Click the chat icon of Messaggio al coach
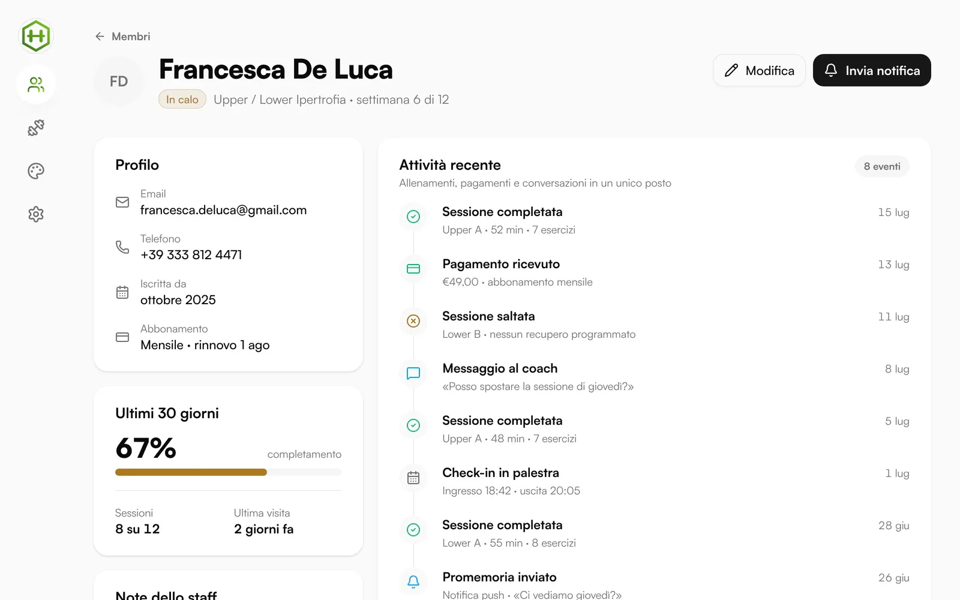The height and width of the screenshot is (600, 960). click(x=413, y=373)
